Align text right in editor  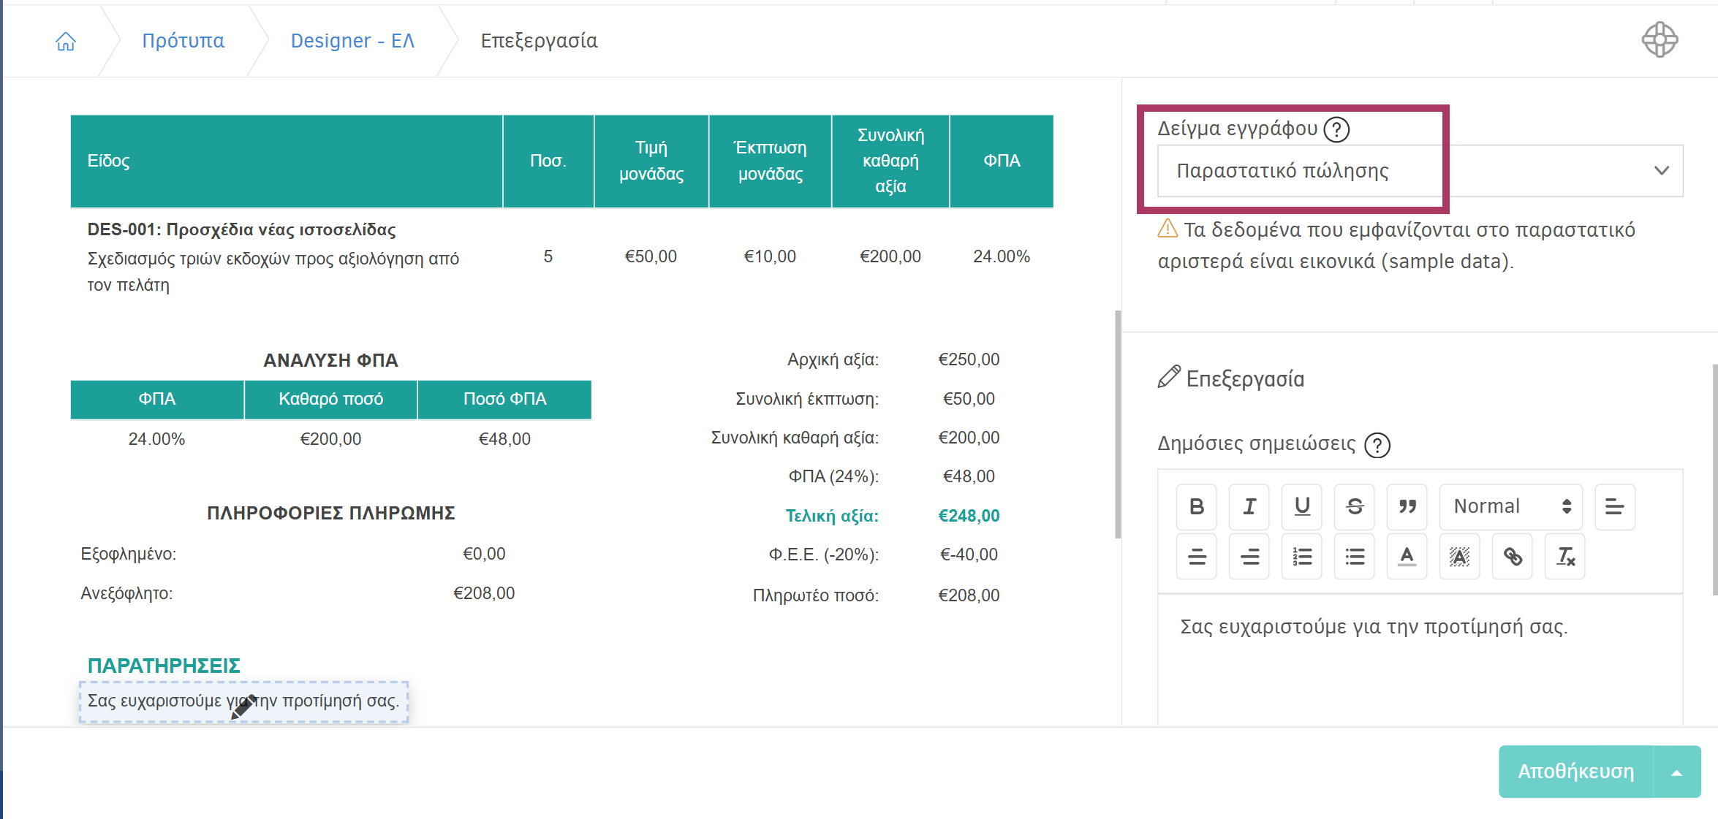point(1249,557)
